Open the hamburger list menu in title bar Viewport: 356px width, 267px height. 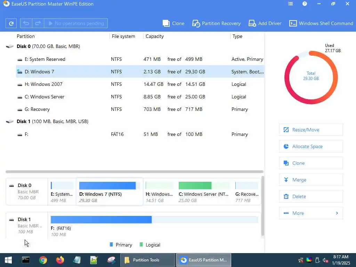click(290, 4)
